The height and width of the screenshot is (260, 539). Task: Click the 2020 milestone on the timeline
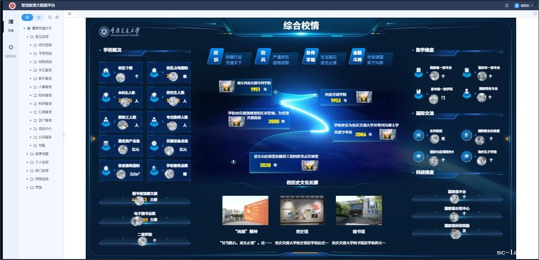[x=265, y=165]
